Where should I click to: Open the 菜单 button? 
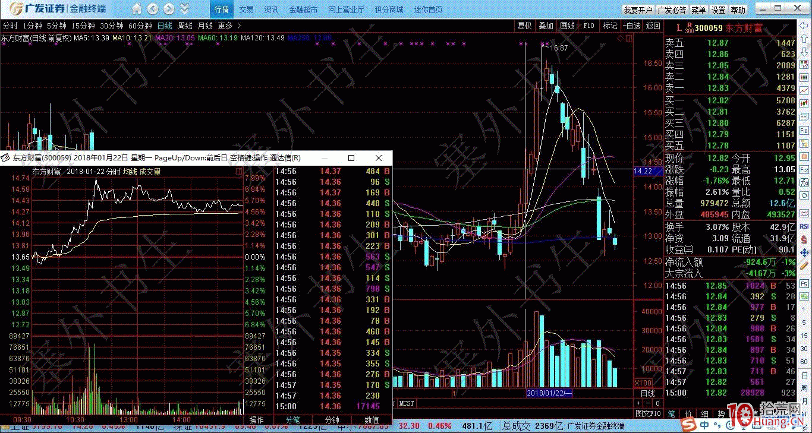click(699, 10)
